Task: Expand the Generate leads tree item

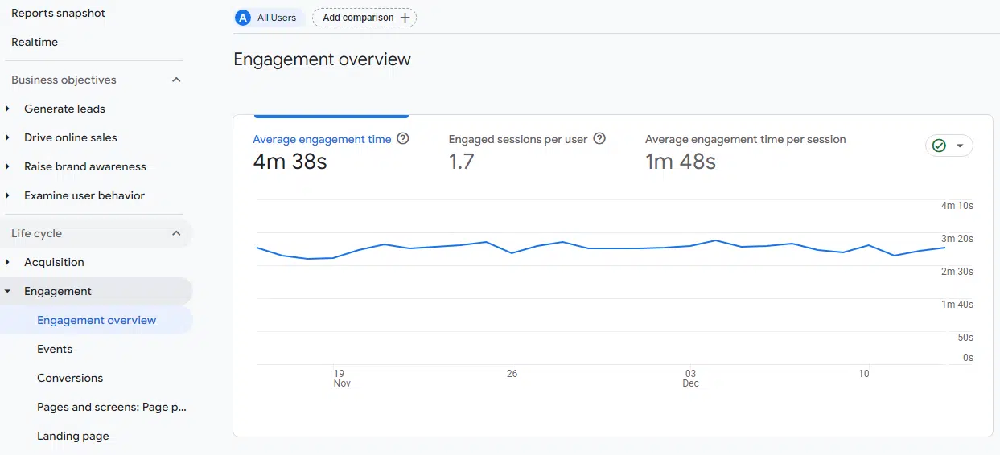Action: tap(8, 109)
